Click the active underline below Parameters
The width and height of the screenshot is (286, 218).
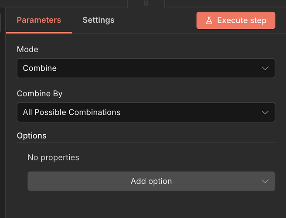click(39, 32)
